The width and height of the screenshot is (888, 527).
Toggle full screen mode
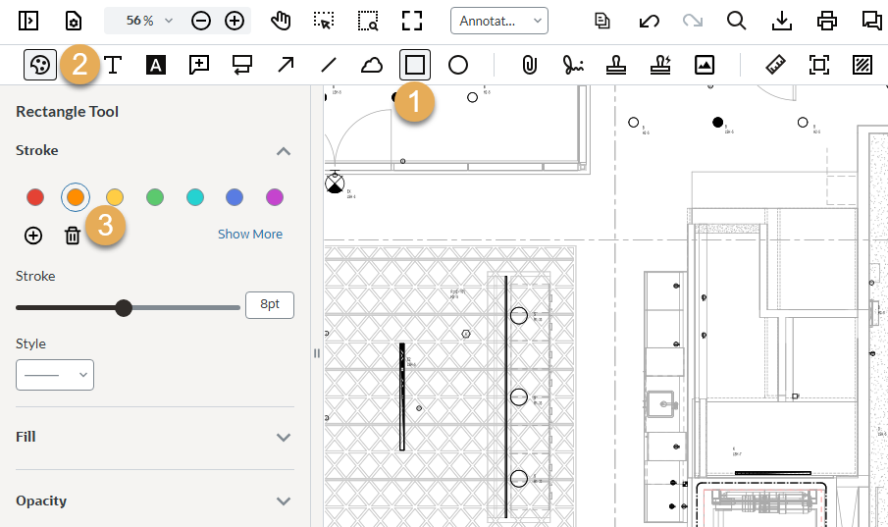[413, 21]
